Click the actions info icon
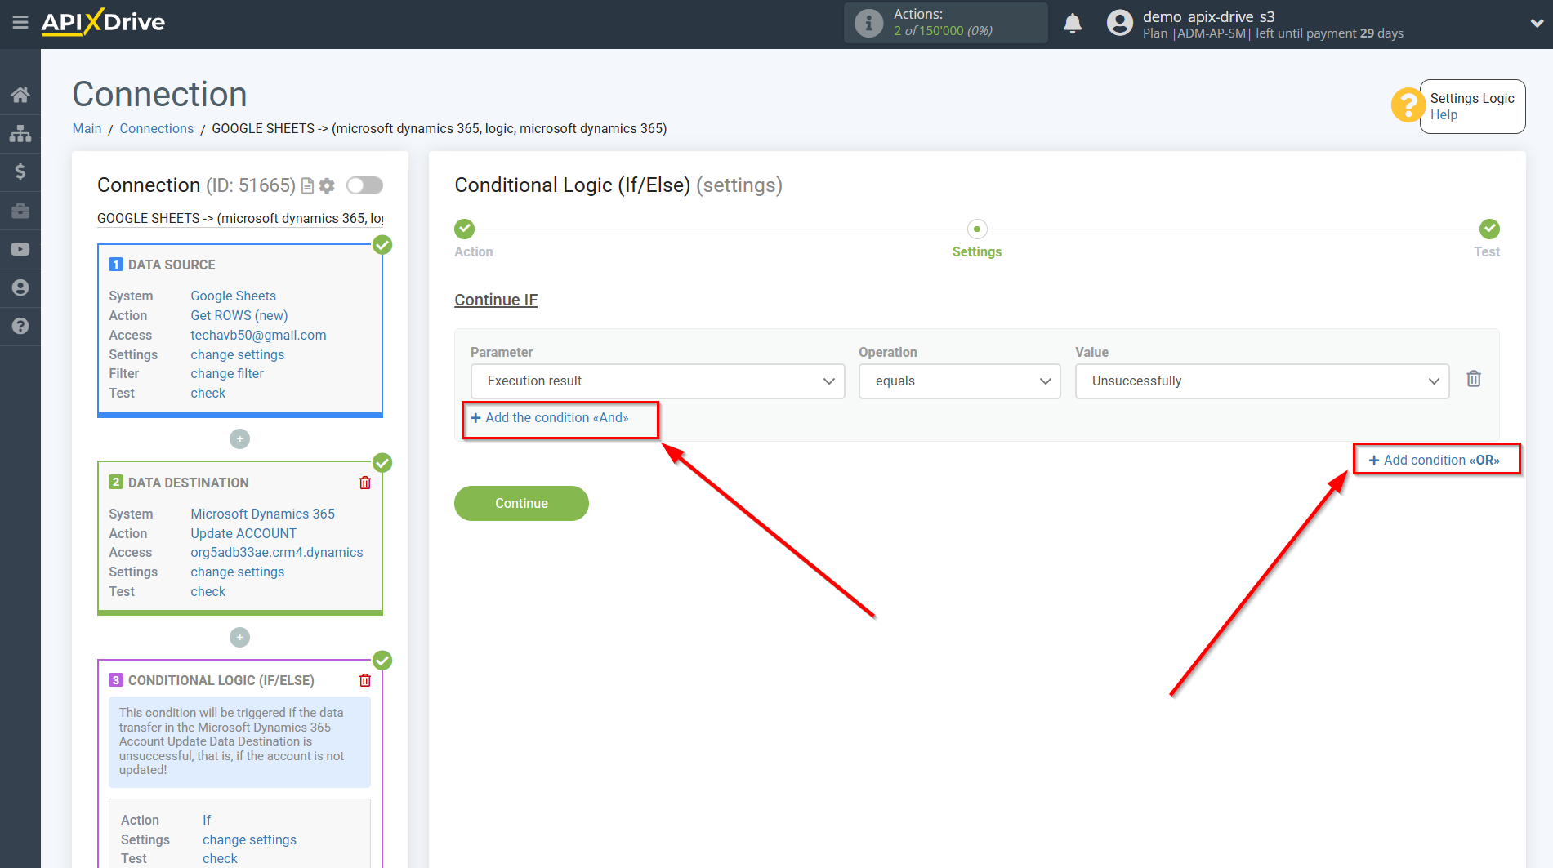Viewport: 1553px width, 868px height. coord(868,23)
